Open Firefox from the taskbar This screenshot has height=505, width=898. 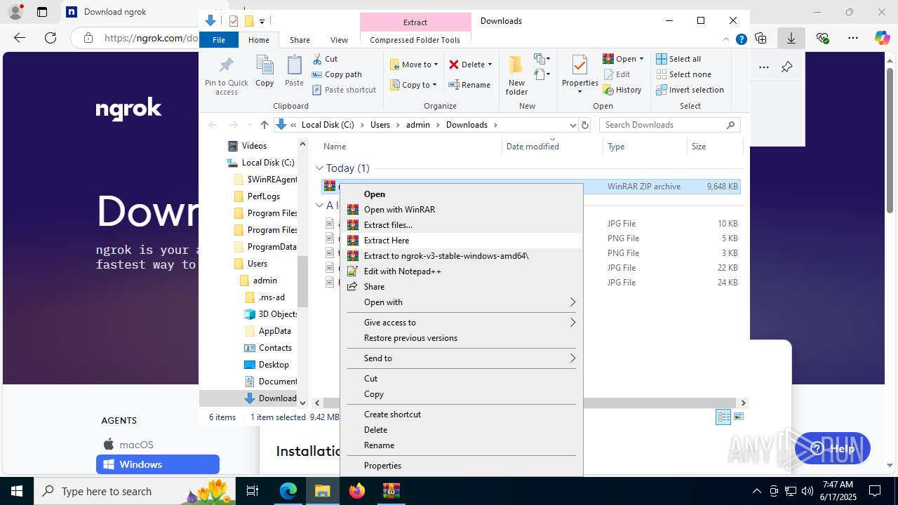click(x=357, y=491)
